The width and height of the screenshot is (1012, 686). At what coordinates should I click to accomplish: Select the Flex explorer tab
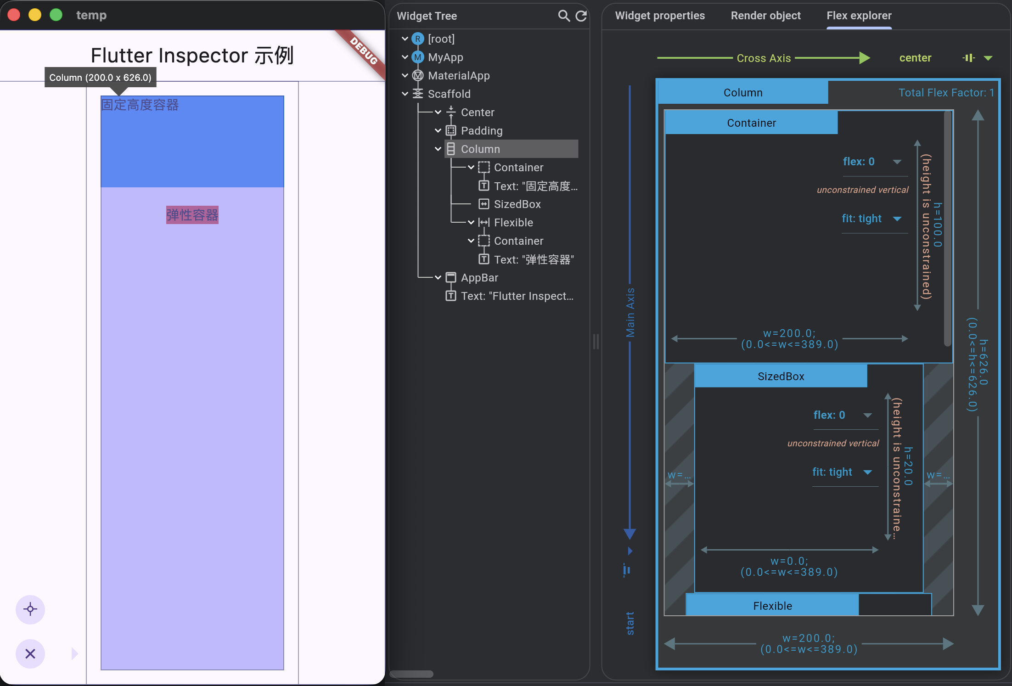pos(859,16)
